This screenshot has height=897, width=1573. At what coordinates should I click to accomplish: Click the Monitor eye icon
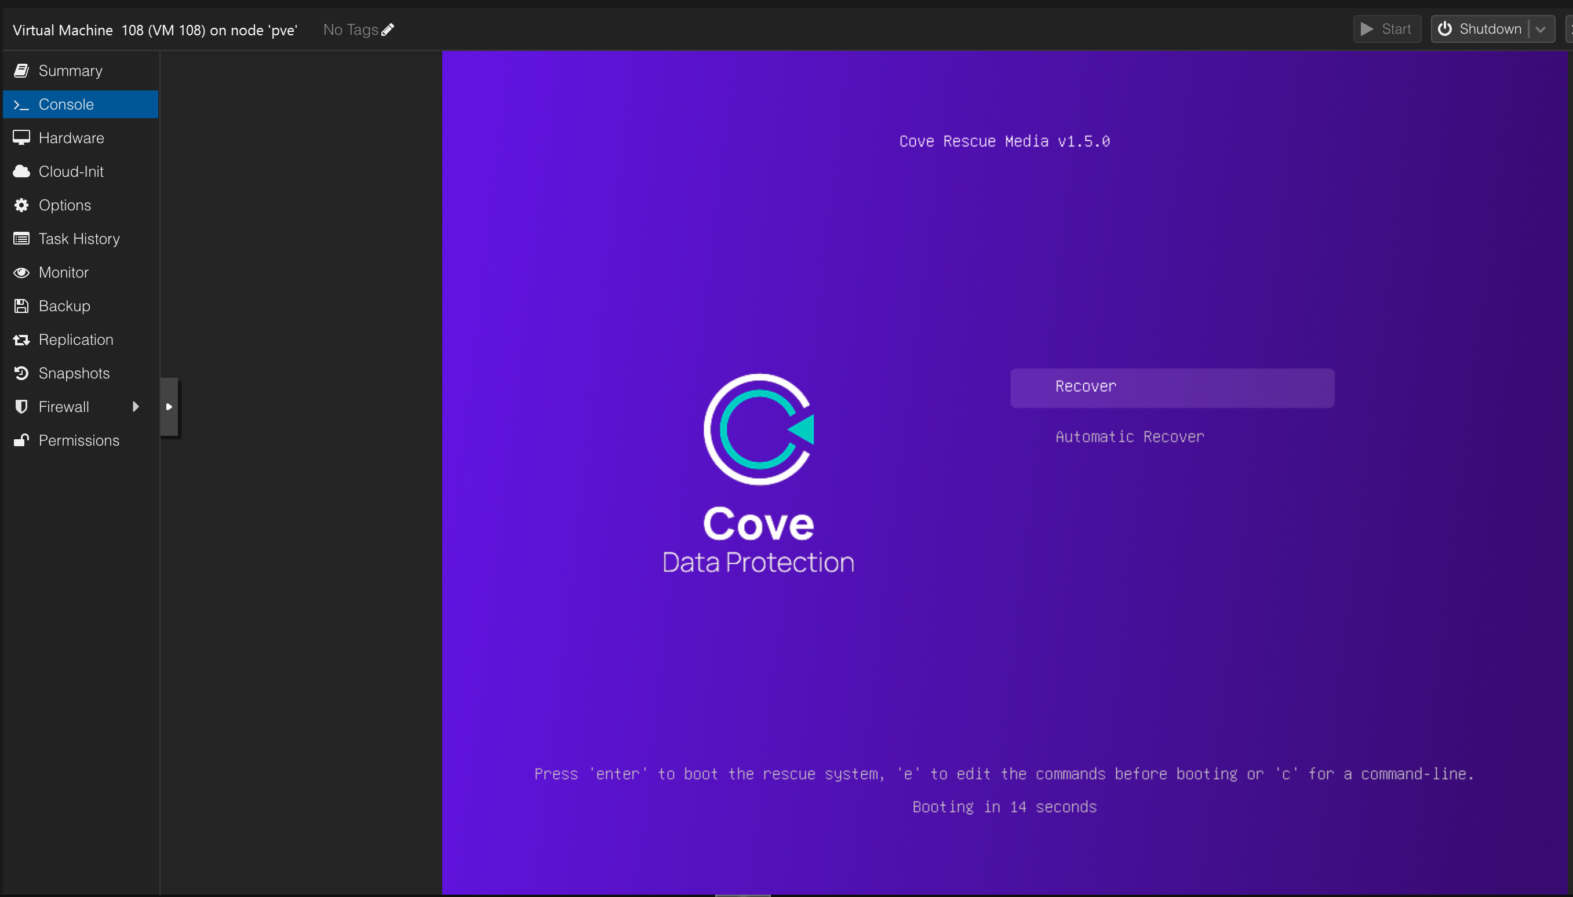21,272
